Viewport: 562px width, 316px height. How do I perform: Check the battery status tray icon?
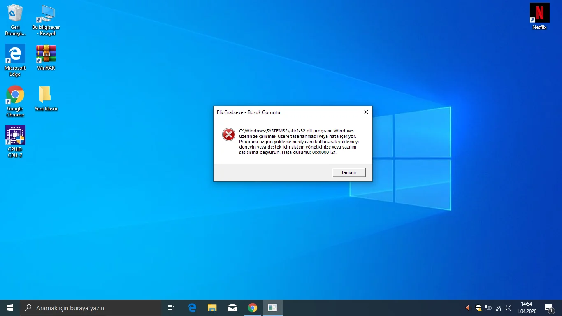[x=488, y=308]
